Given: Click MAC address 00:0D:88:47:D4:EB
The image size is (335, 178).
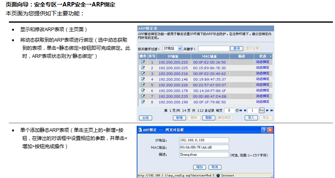Looking at the screenshot, I should tap(210, 96).
